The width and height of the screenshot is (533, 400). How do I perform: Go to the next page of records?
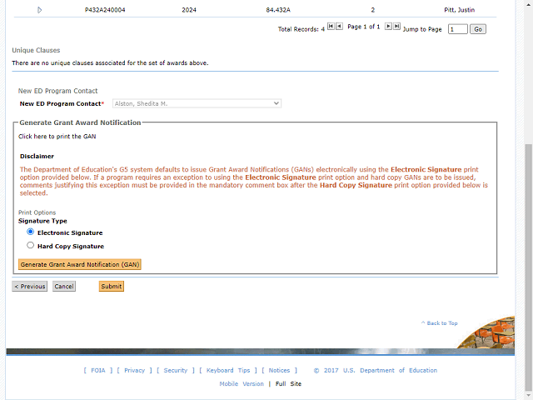click(x=388, y=26)
